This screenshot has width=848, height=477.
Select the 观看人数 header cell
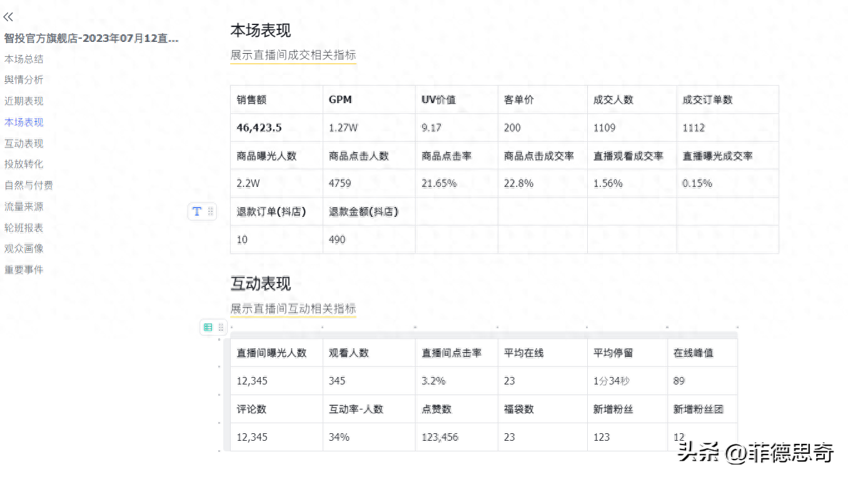(x=369, y=353)
